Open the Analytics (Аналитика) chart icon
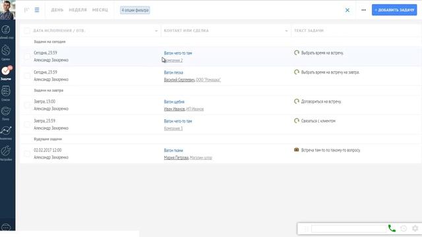Viewport: 422px width, 237px height. pos(6,130)
